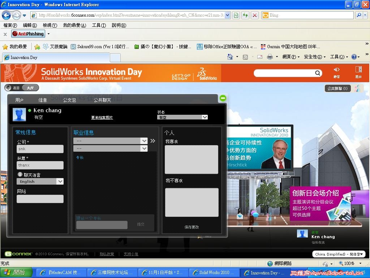Click the Bing search box

[308, 15]
